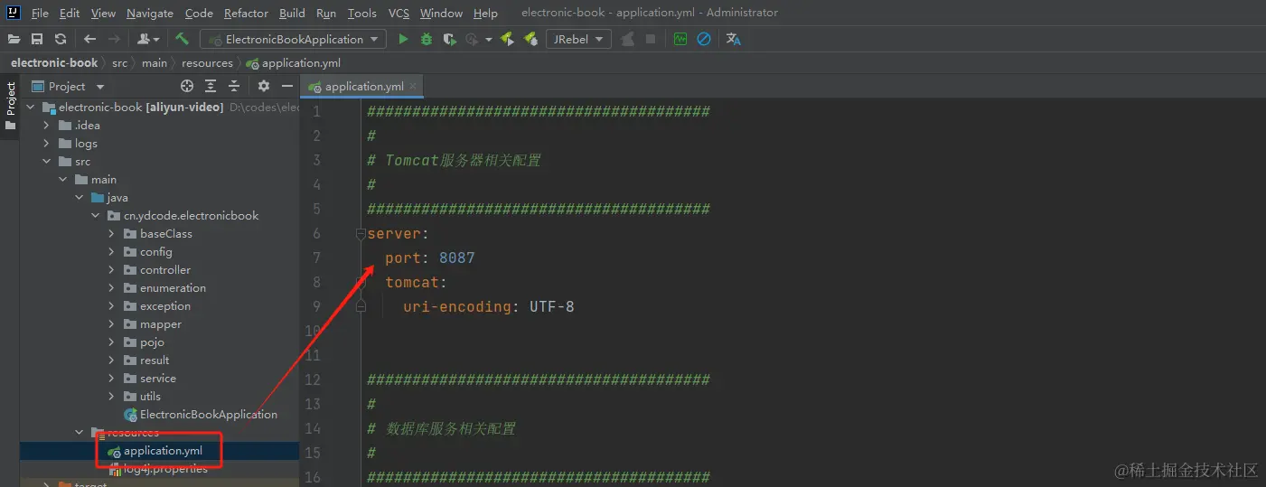1266x487 pixels.
Task: Open the green monitor chart icon
Action: [x=680, y=39]
